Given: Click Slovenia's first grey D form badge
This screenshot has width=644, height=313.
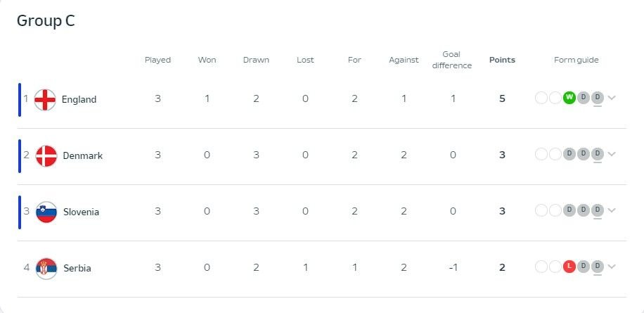Looking at the screenshot, I should [569, 210].
